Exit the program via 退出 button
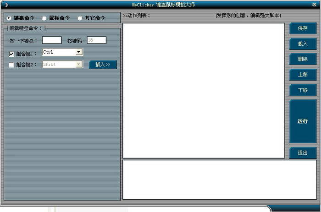 pyautogui.click(x=303, y=153)
